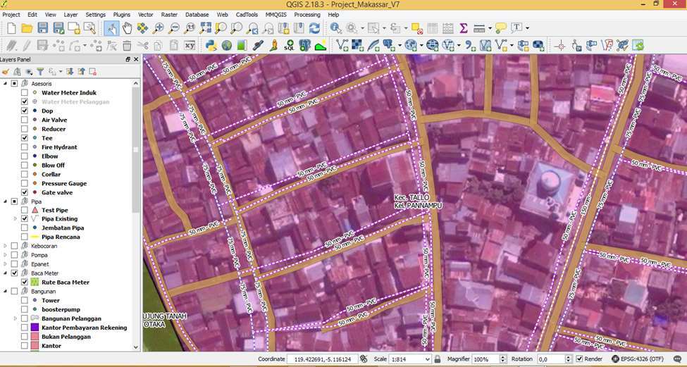Screen dimensions: 687x367
Task: Click the Bukan Pelanggan pink swatch
Action: (x=35, y=337)
